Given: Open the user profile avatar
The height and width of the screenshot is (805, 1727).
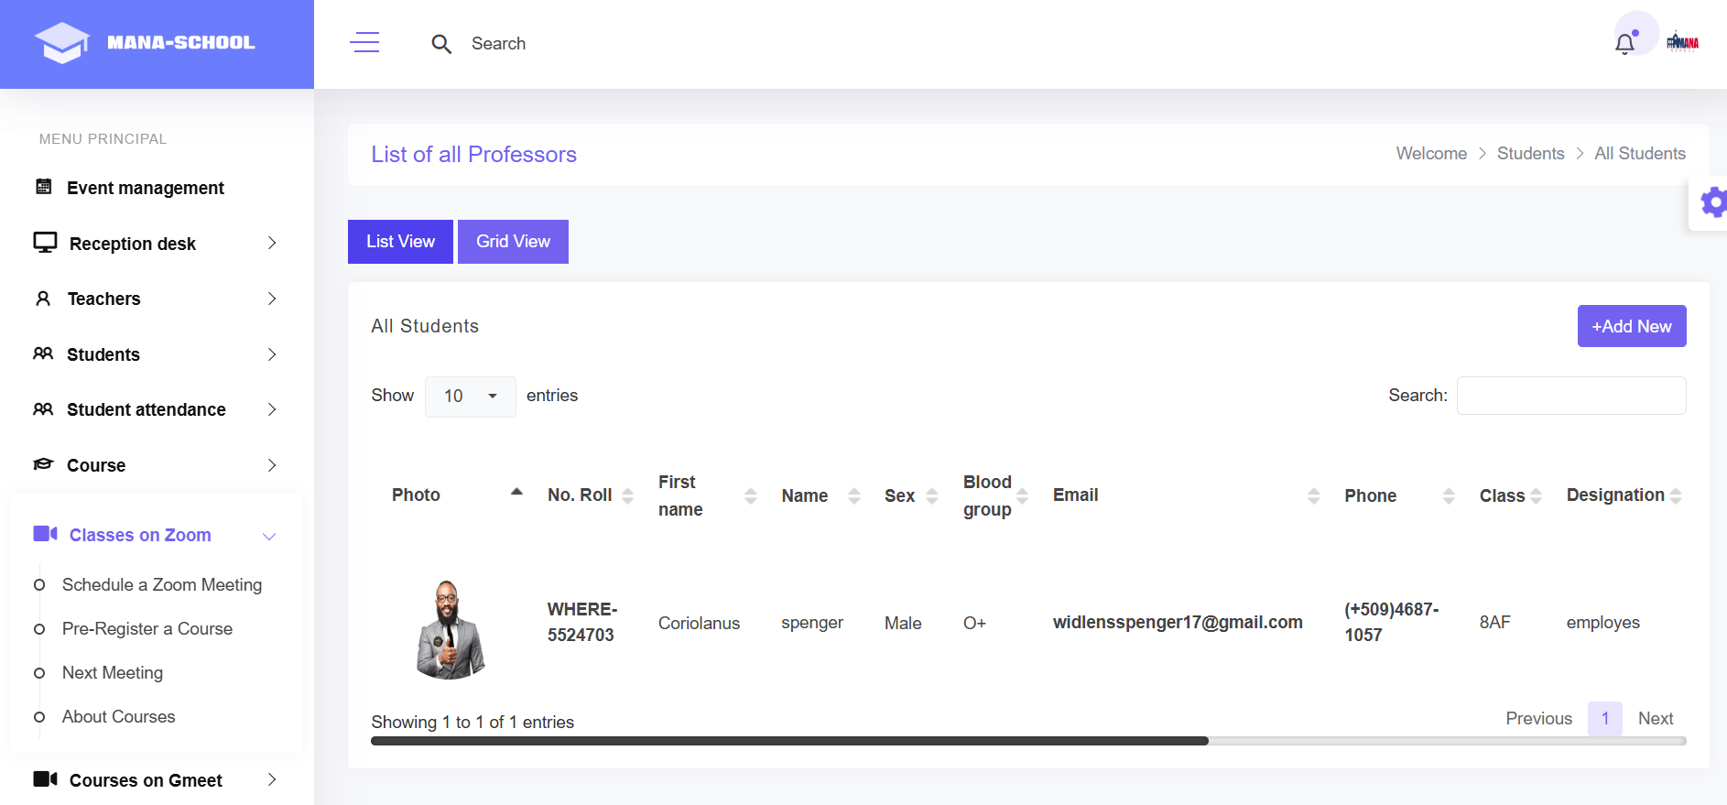Looking at the screenshot, I should click(1682, 43).
